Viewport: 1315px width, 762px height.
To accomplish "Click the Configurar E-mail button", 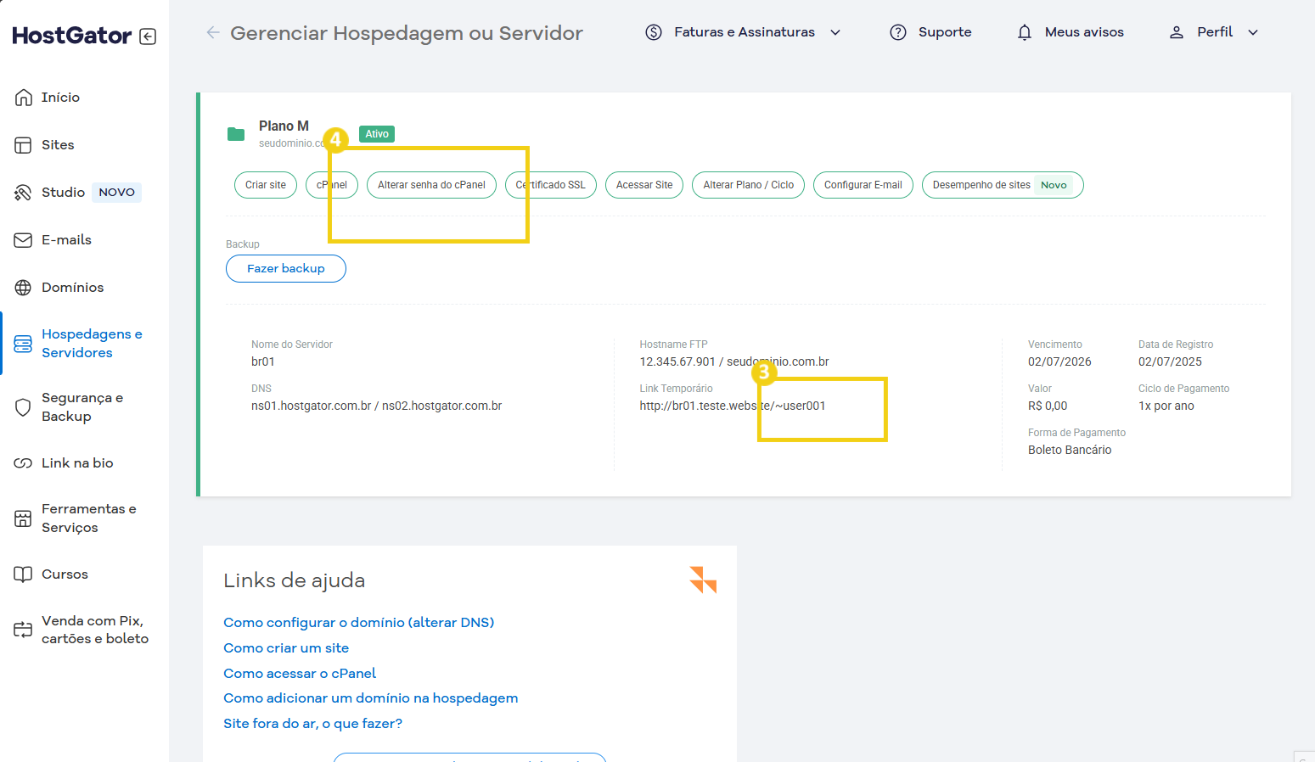I will pyautogui.click(x=863, y=185).
